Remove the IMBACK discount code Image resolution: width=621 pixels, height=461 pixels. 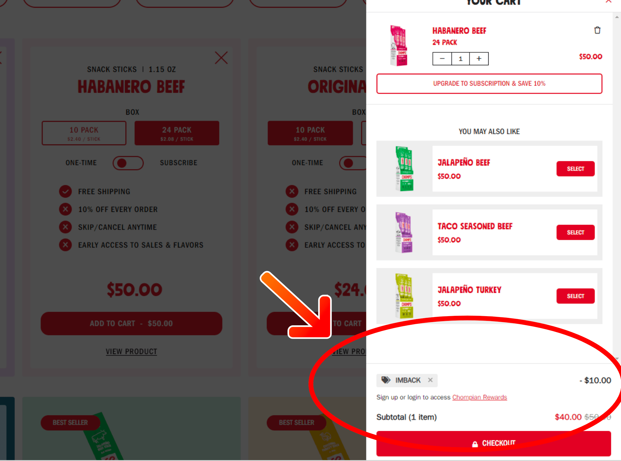[430, 380]
